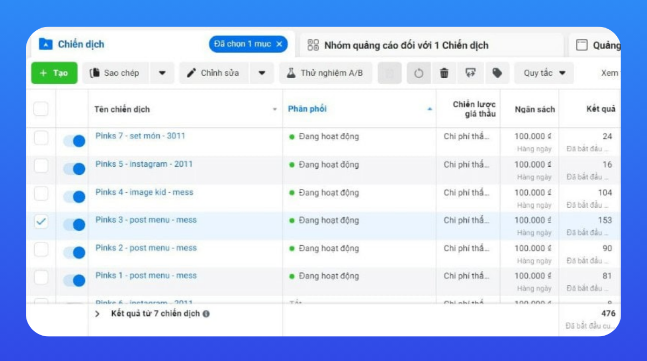647x361 pixels.
Task: Toggle off the 'Pinks 7 - set món - 3011' campaign
Action: 74,140
